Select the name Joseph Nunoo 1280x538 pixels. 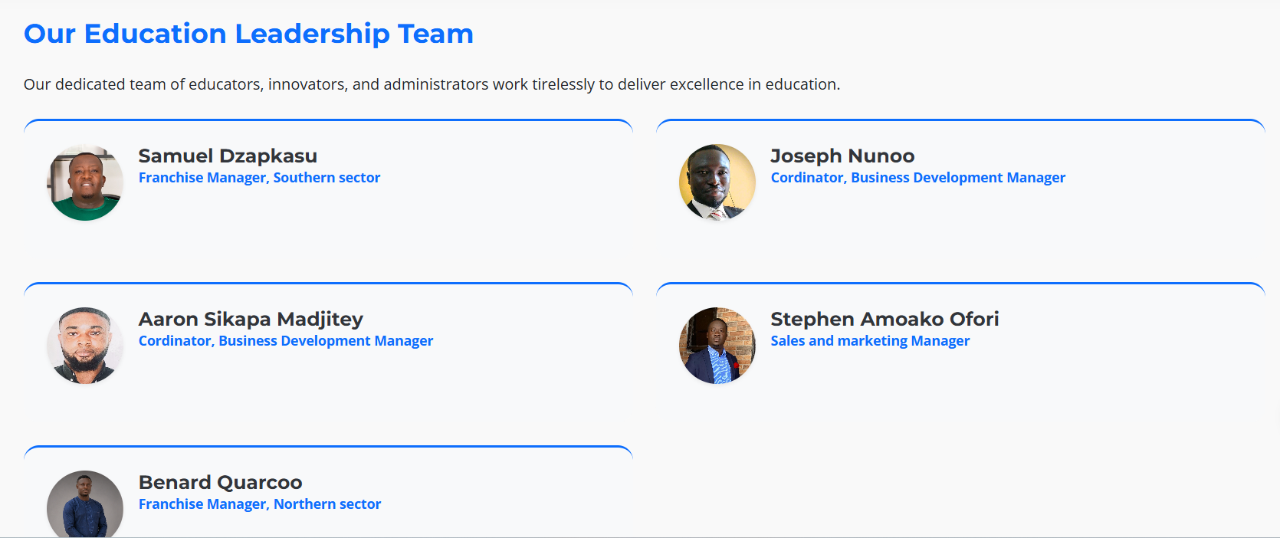[842, 156]
